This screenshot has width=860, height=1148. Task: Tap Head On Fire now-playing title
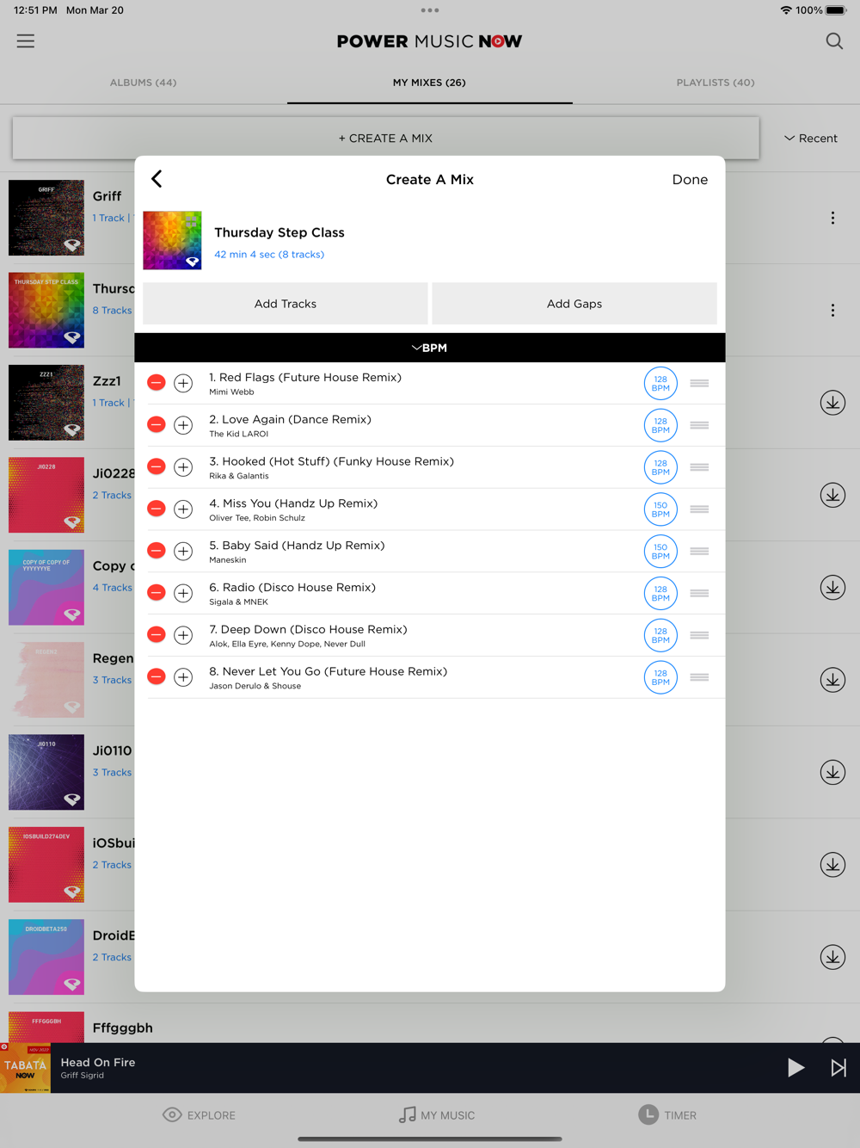[x=98, y=1062]
